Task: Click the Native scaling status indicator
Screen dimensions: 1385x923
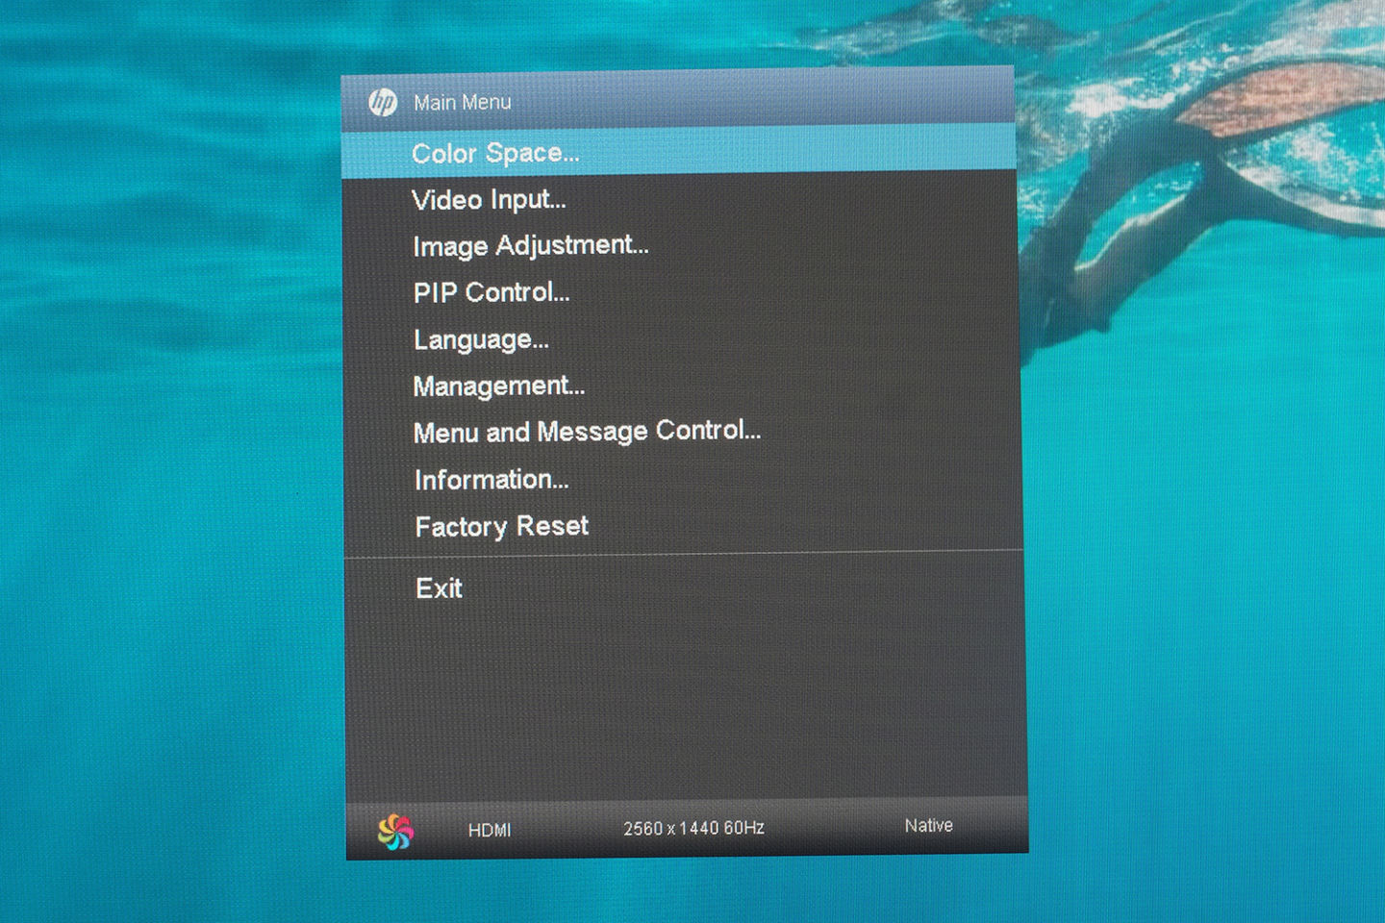Action: pos(927,825)
